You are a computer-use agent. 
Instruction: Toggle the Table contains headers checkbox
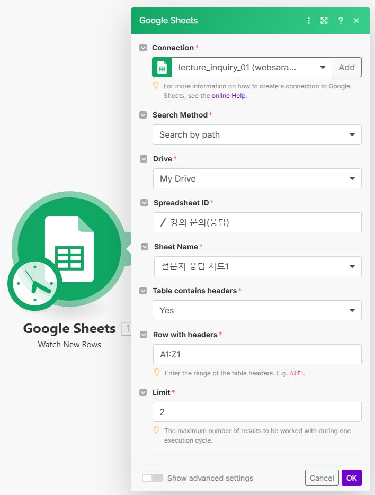coord(143,291)
